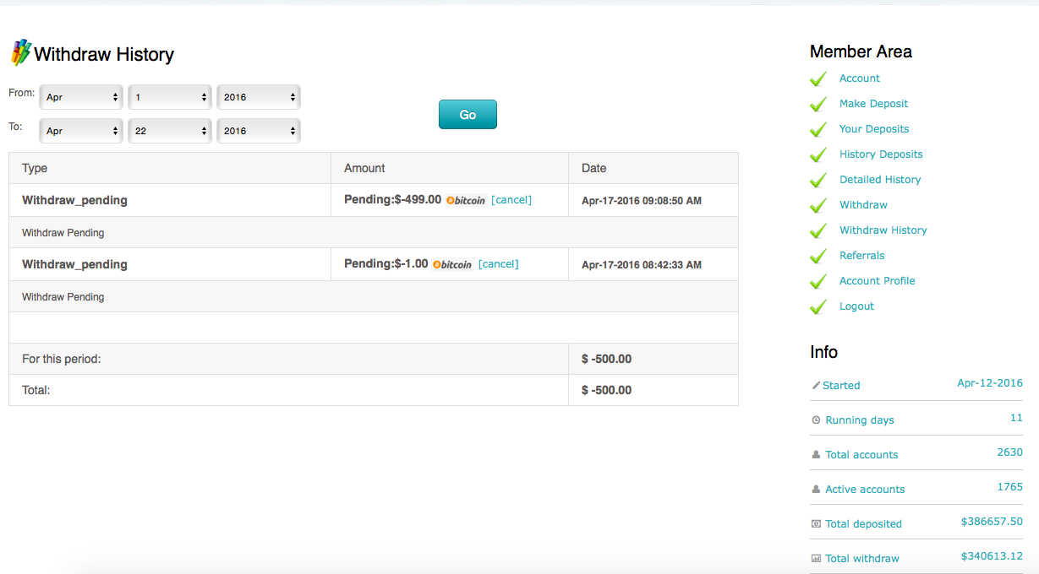Expand the To day dropdown showing 22
1039x574 pixels.
170,131
